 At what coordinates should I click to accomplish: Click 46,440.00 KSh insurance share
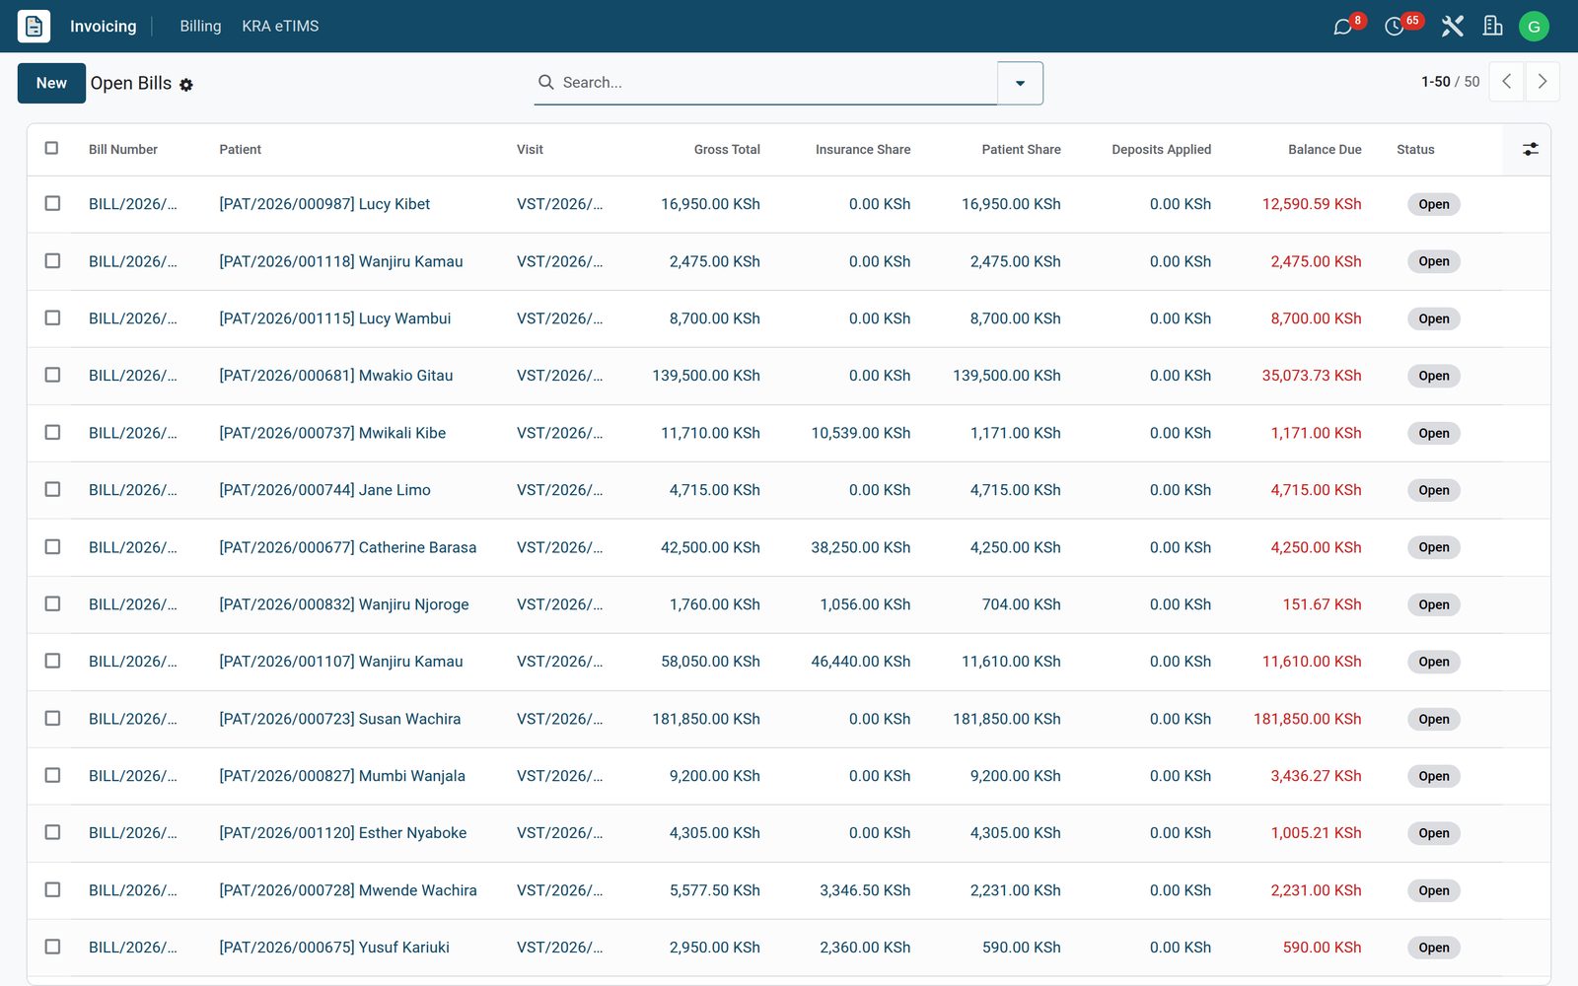click(x=860, y=662)
